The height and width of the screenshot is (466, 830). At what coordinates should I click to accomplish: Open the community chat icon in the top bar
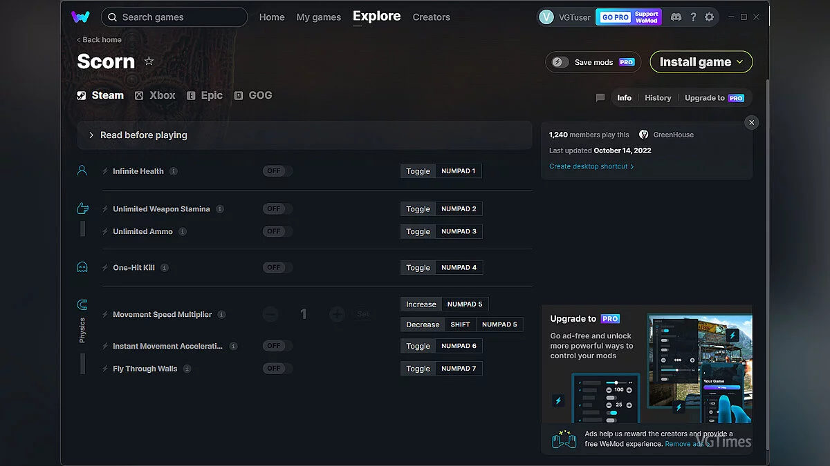pos(676,17)
